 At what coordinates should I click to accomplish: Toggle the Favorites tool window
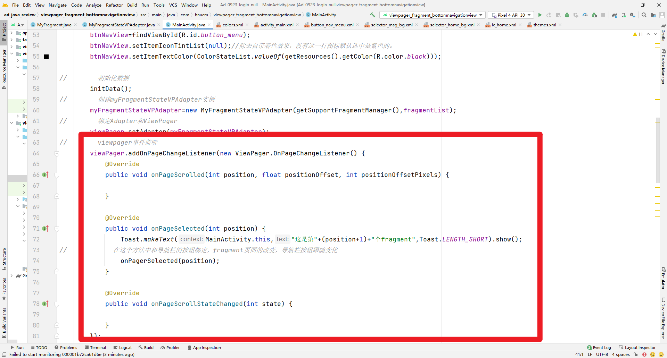coord(4,289)
